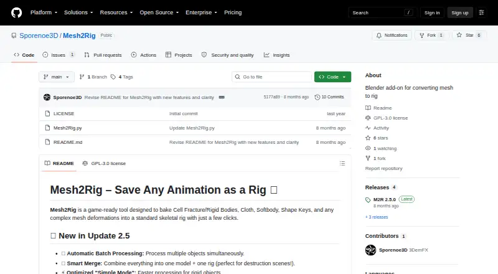Select the README tab in file viewer

pos(59,163)
